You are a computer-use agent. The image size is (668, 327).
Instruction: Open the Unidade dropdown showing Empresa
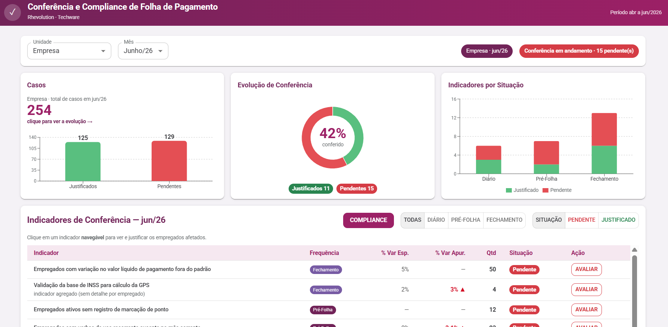[x=69, y=51]
